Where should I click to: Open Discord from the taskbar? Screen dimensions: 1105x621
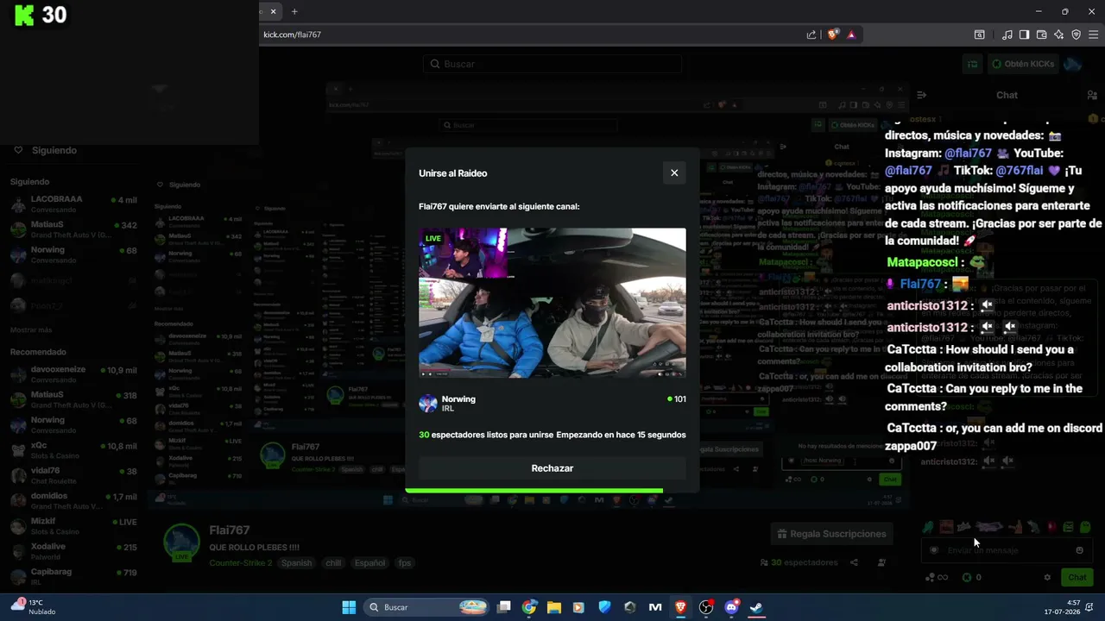pos(731,607)
